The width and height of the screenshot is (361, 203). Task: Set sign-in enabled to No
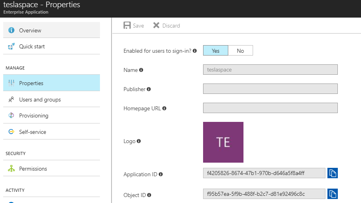click(240, 51)
